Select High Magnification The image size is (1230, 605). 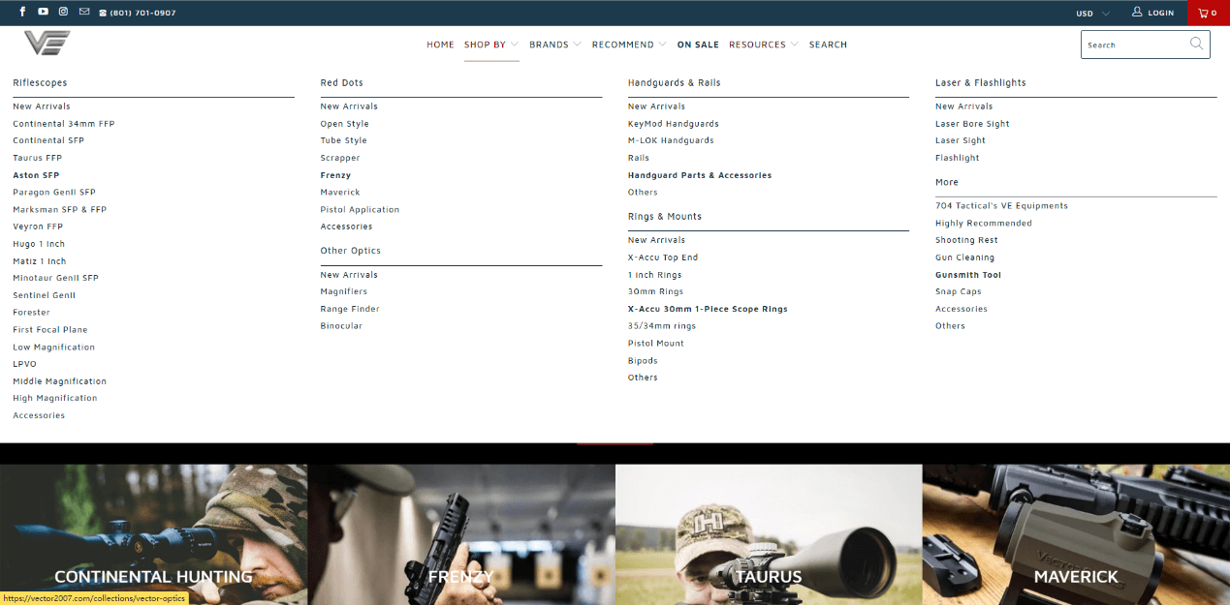[x=55, y=398]
